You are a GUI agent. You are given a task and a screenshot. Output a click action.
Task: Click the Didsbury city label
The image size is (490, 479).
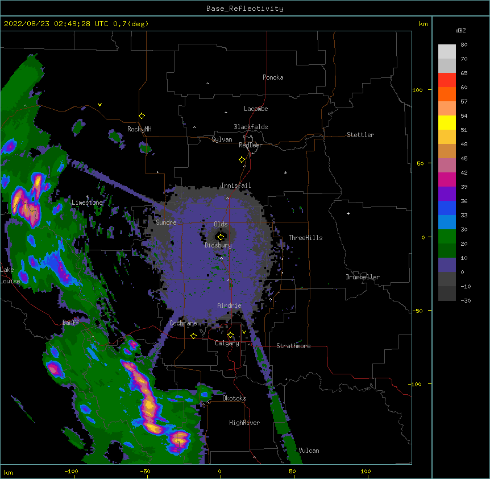pos(218,245)
